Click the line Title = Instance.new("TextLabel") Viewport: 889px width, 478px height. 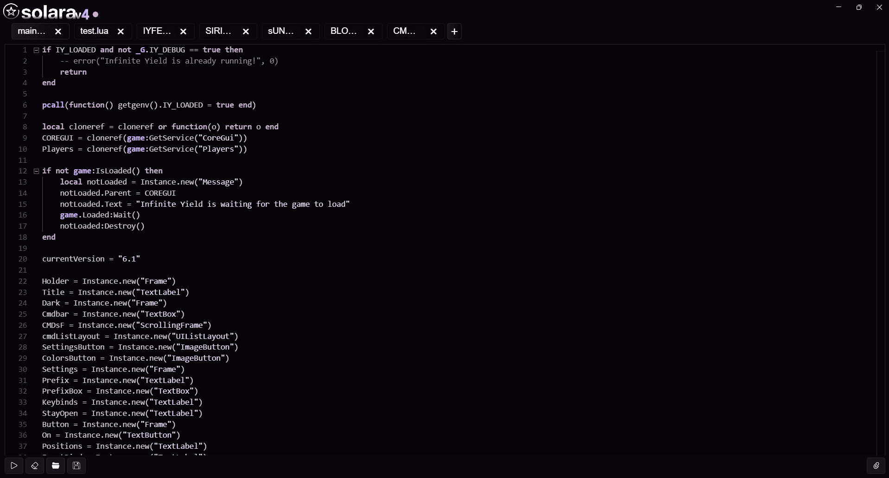[115, 293]
